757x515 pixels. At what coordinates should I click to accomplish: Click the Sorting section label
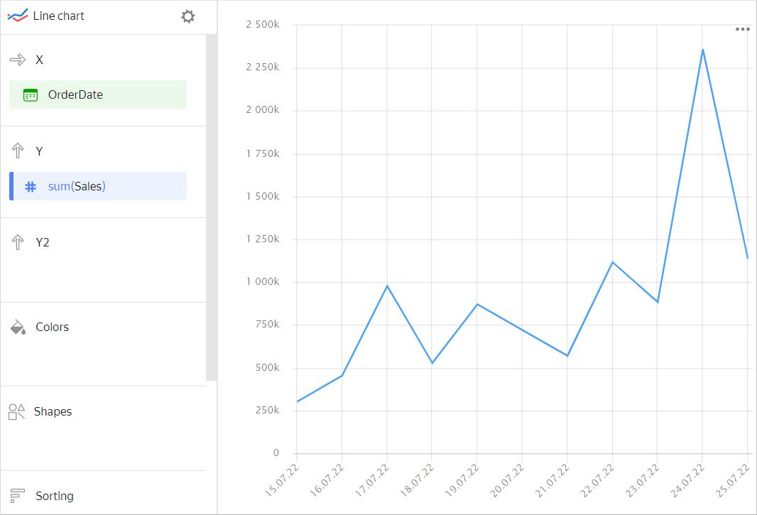point(55,496)
